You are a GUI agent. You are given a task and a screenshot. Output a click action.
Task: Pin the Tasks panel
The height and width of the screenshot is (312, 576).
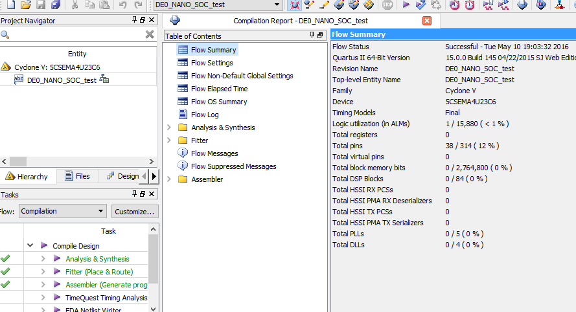coord(135,194)
